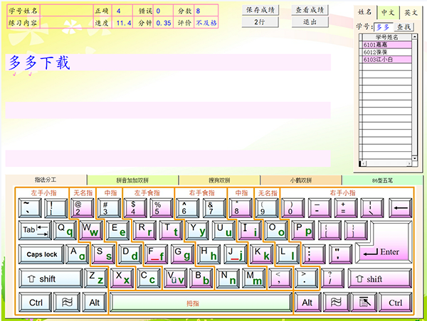Select the 搜狗双拼 tab

click(x=219, y=180)
